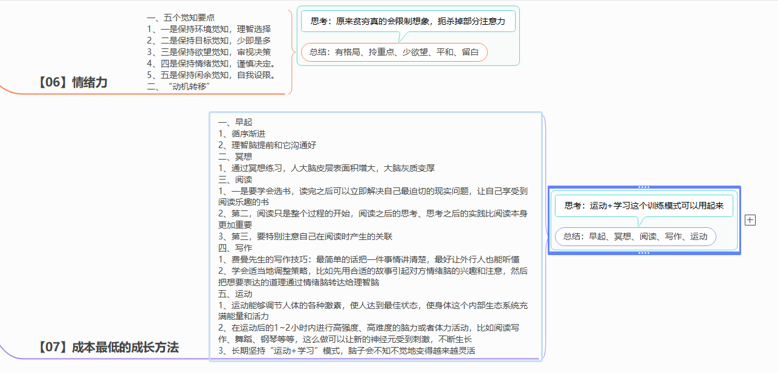Click the line 二、"动机转移"
The width and height of the screenshot is (778, 373).
[178, 86]
